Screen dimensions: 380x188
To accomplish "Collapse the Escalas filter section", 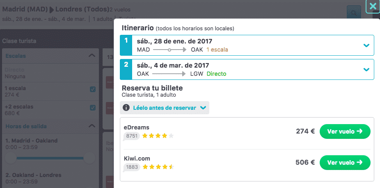I will [92, 55].
